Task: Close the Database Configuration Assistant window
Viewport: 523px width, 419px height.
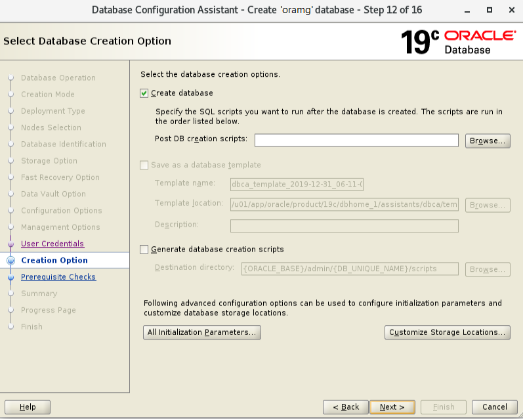Action: pyautogui.click(x=512, y=10)
